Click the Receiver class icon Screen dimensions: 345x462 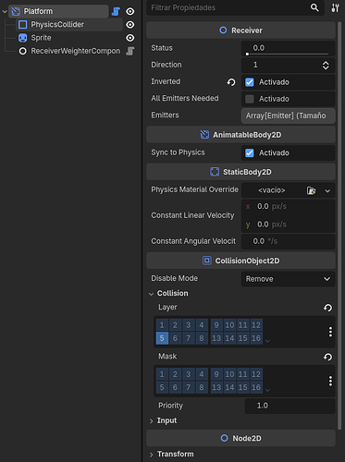tap(223, 30)
